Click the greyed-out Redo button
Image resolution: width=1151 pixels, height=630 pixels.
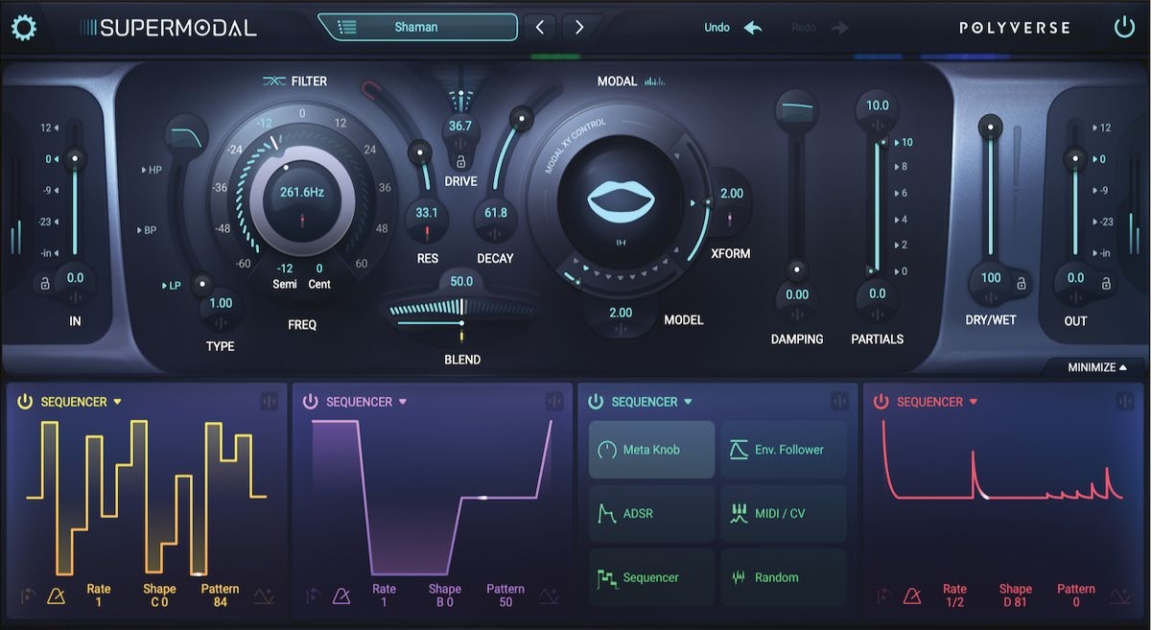[x=820, y=28]
